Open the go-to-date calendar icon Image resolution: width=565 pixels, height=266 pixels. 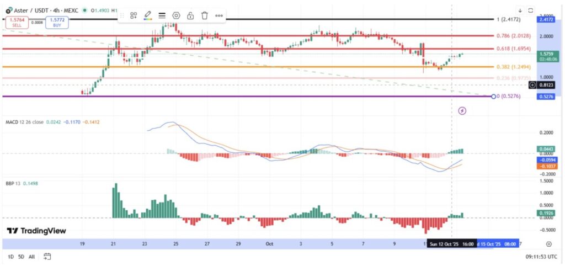tap(47, 257)
